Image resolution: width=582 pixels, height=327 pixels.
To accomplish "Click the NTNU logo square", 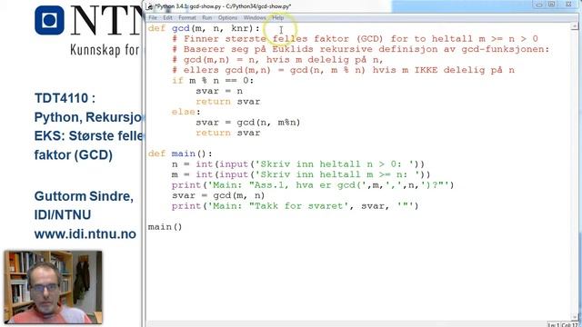I will pos(49,20).
